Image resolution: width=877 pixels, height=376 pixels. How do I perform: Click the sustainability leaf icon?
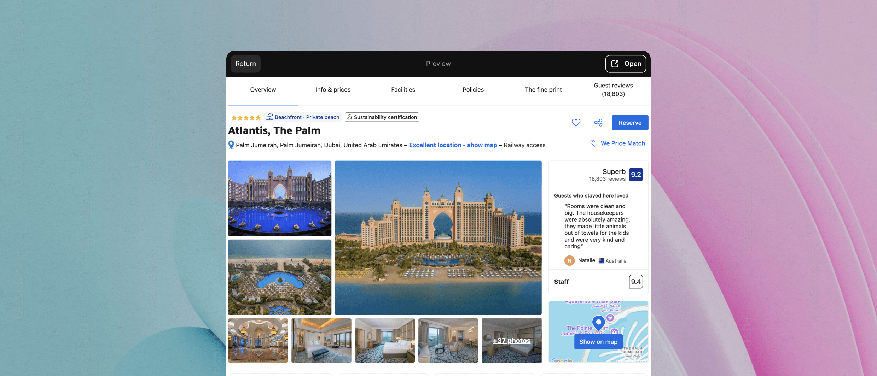point(350,117)
